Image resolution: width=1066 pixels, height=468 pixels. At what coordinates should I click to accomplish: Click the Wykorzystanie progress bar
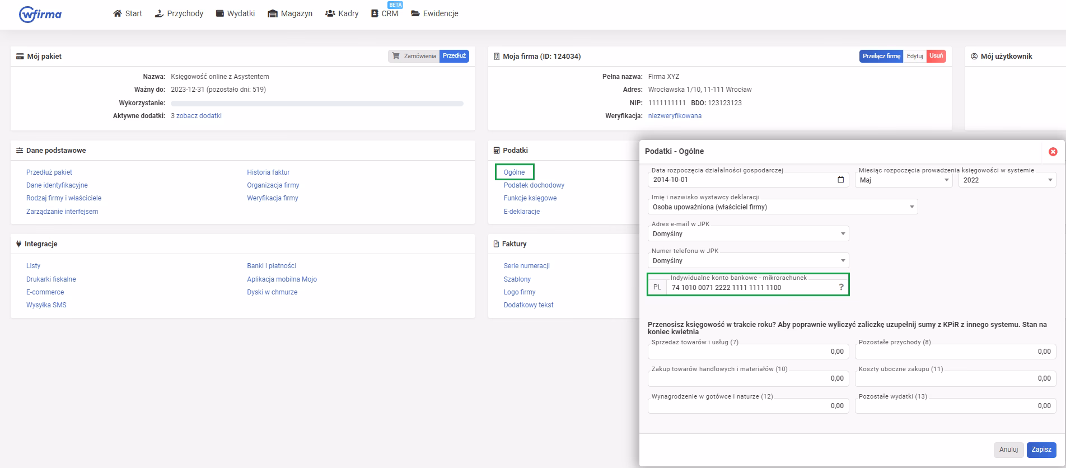[317, 103]
